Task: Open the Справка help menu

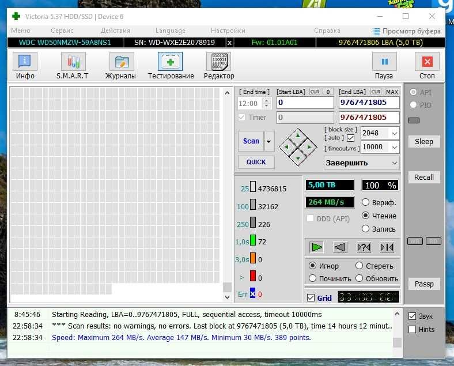Action: point(327,31)
